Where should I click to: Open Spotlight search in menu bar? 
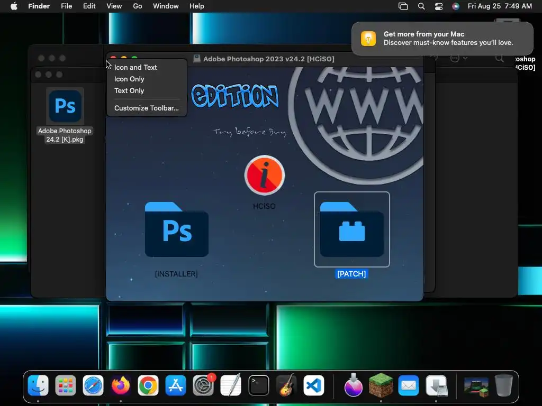(421, 6)
